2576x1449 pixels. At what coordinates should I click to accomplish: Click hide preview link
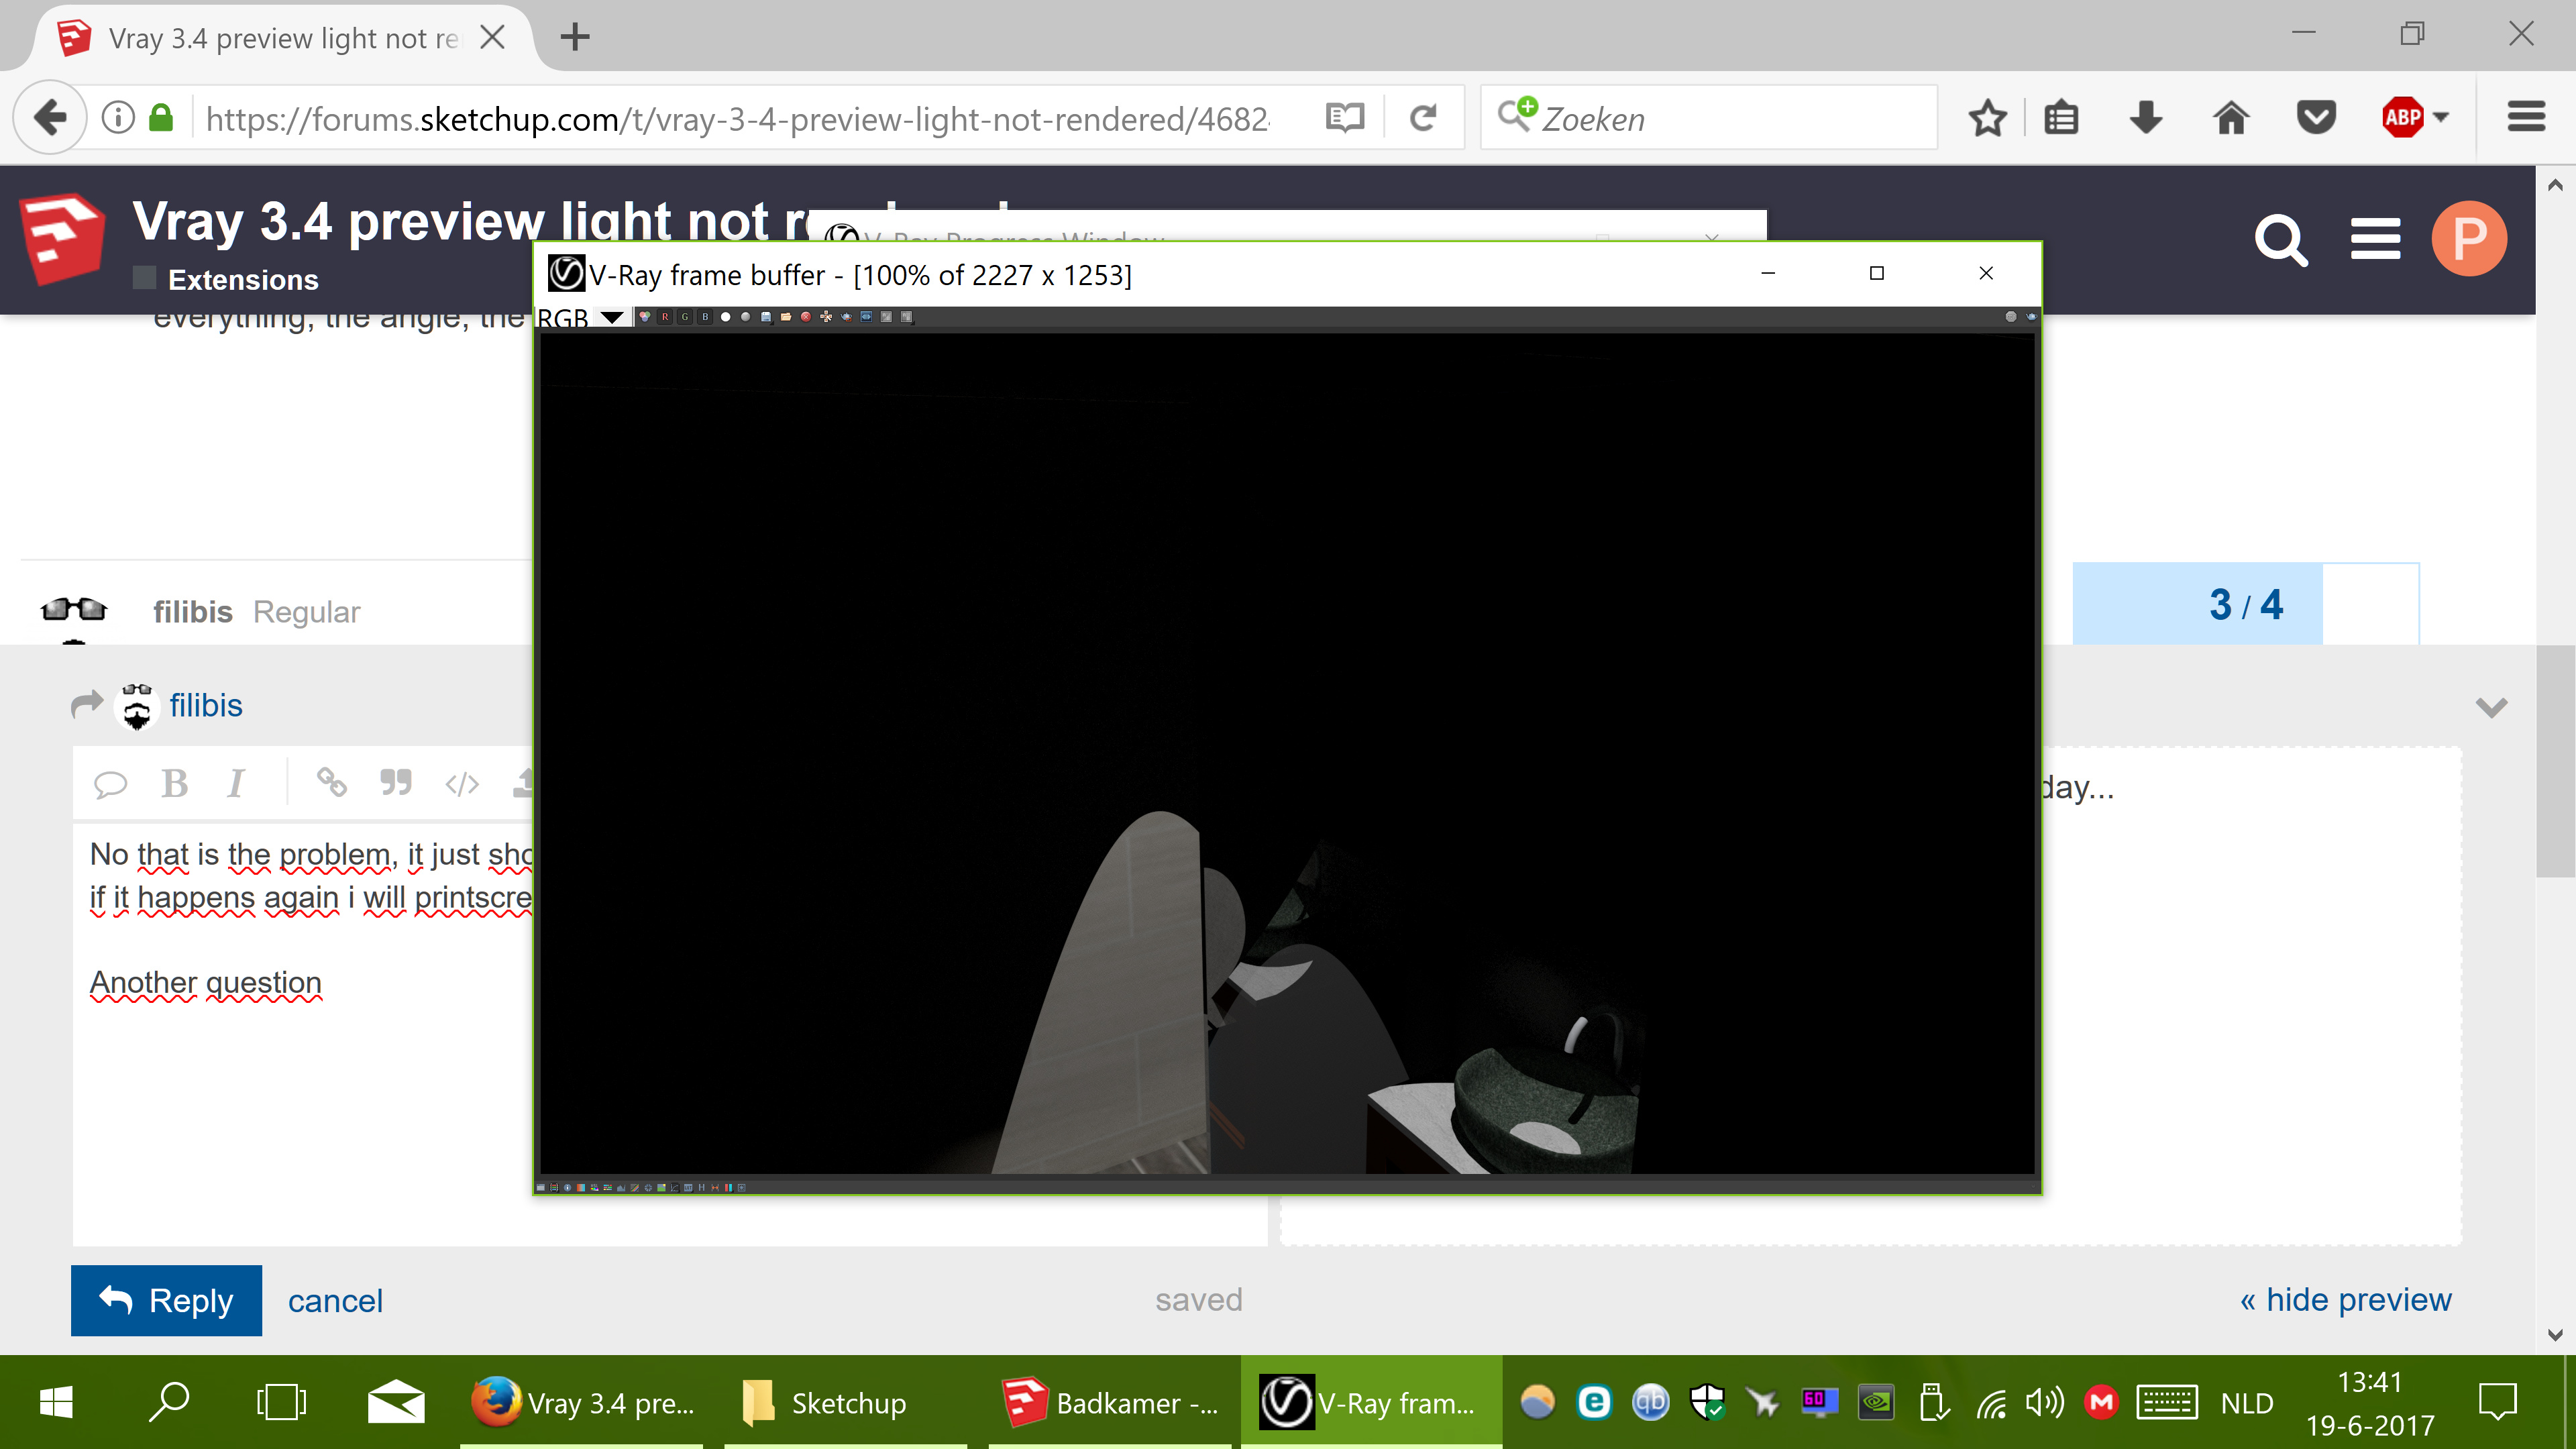2346,1299
